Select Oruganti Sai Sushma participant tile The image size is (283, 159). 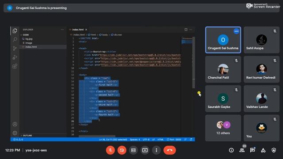click(x=223, y=40)
